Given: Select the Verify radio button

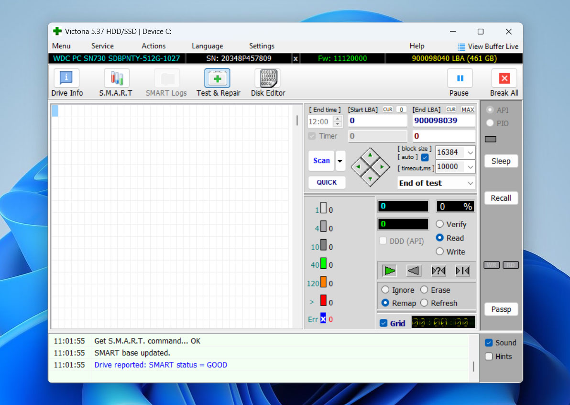Looking at the screenshot, I should click(x=439, y=224).
